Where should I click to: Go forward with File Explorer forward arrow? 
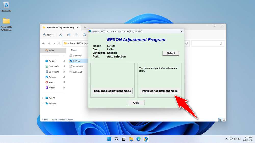(x=49, y=43)
